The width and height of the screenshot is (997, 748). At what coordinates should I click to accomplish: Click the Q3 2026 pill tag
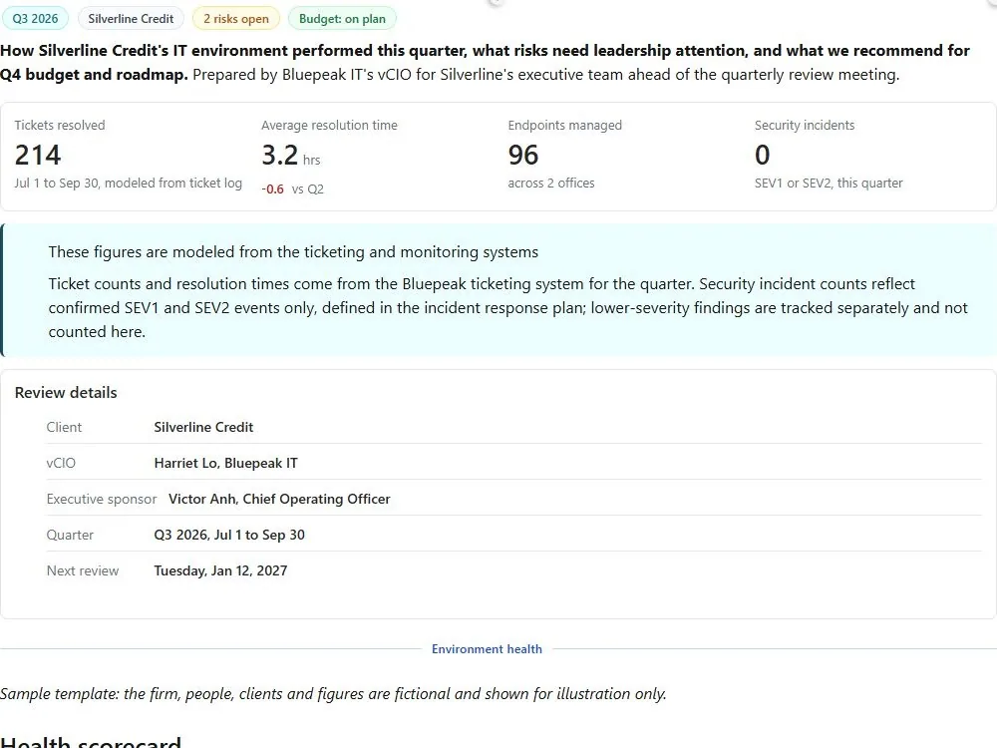[35, 18]
